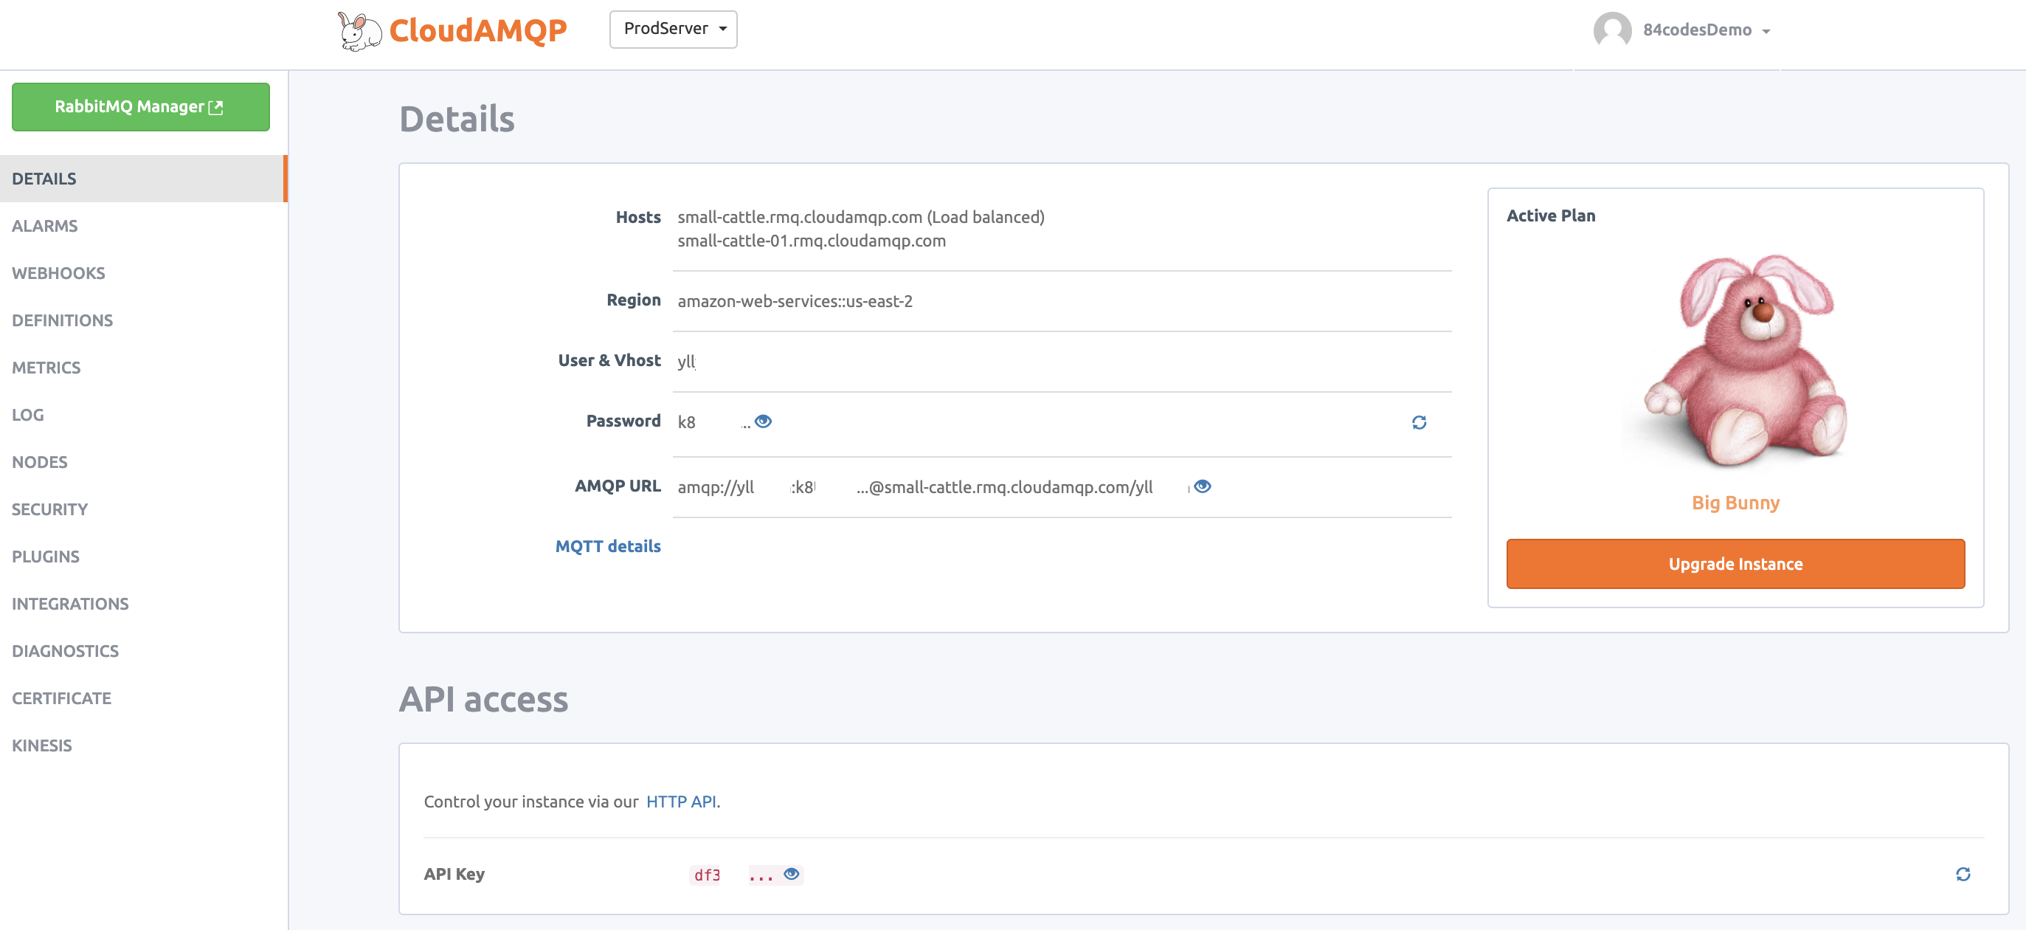
Task: Open the Metrics page
Action: (46, 368)
